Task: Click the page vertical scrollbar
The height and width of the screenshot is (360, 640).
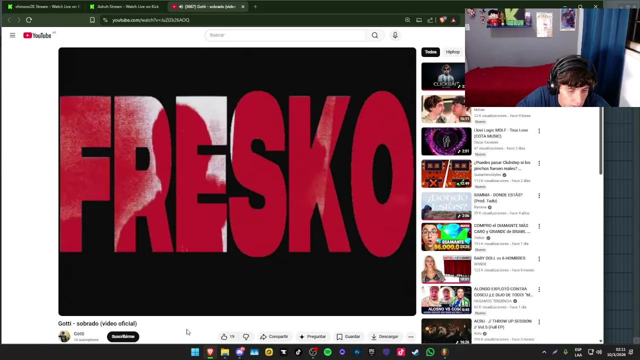Action: click(600, 140)
